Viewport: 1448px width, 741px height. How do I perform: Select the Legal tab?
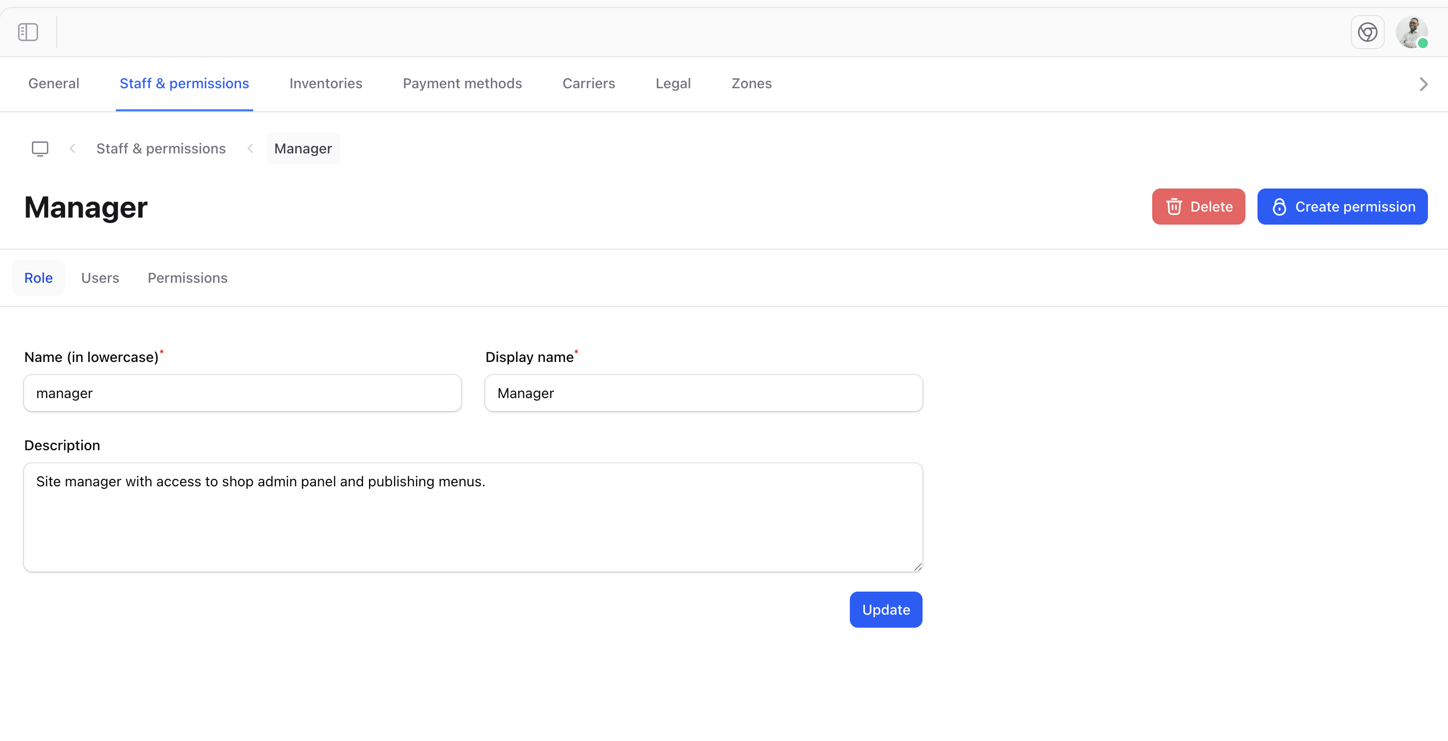tap(673, 83)
